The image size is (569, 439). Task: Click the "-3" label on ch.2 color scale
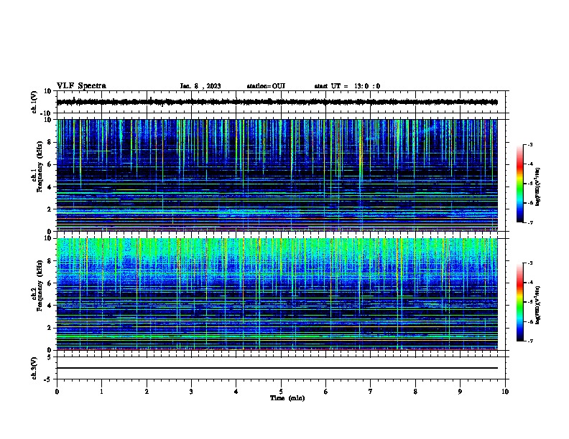pos(529,263)
